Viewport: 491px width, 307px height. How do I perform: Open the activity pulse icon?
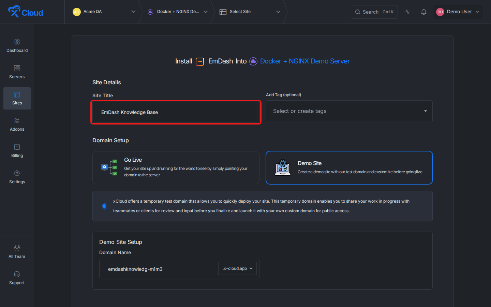pyautogui.click(x=407, y=12)
